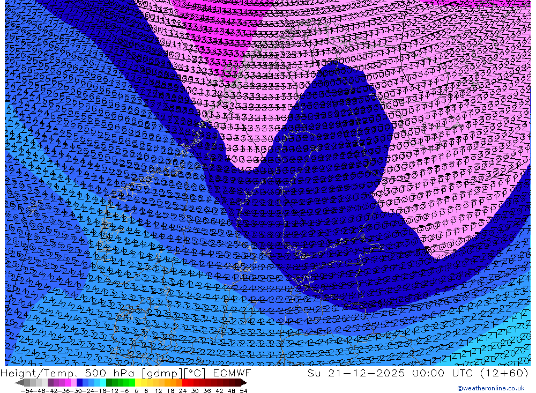This screenshot has height=393, width=536.
Task: Select the dark blue legend swatch above -30
Action: (x=79, y=382)
